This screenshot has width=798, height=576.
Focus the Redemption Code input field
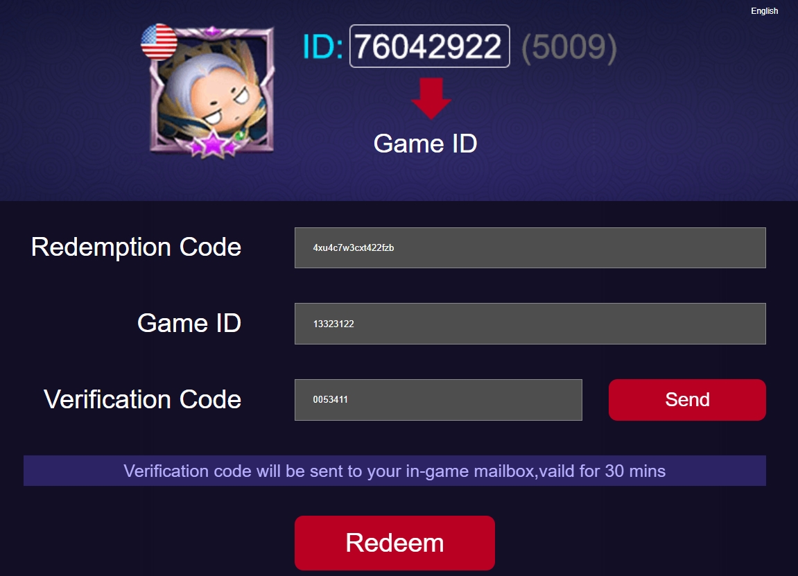(x=530, y=248)
